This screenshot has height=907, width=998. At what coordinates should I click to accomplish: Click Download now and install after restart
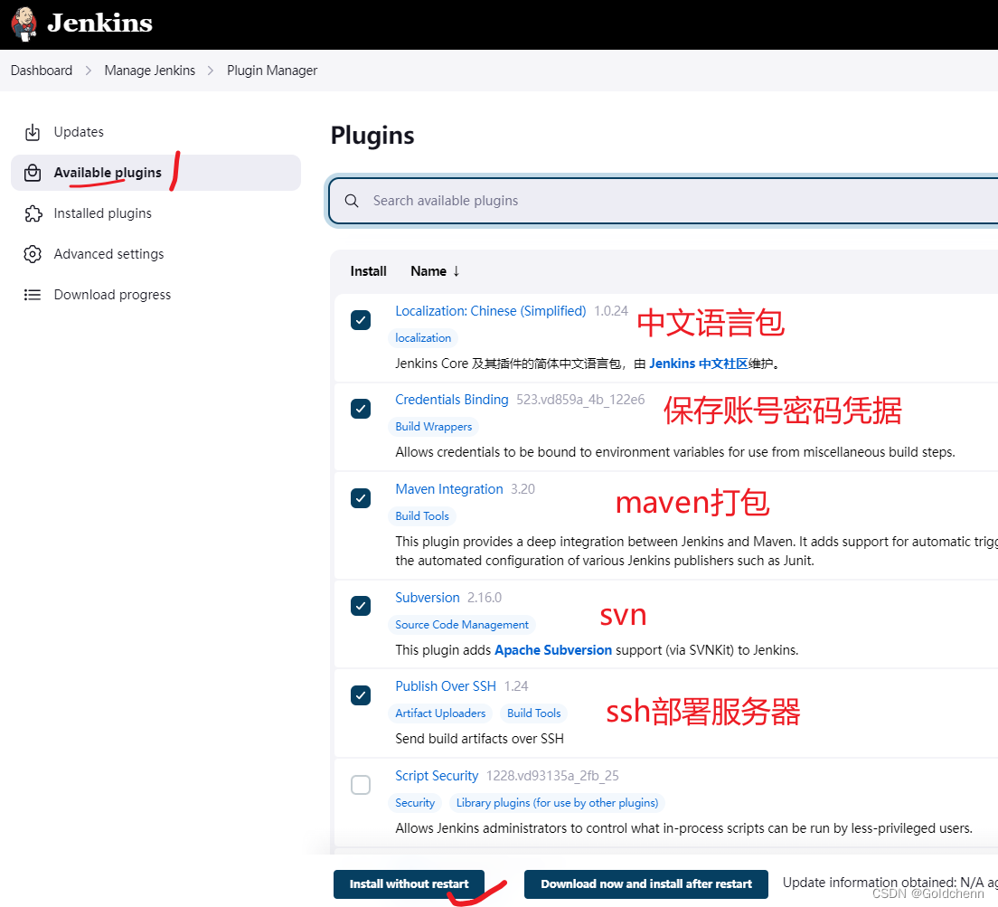click(645, 884)
